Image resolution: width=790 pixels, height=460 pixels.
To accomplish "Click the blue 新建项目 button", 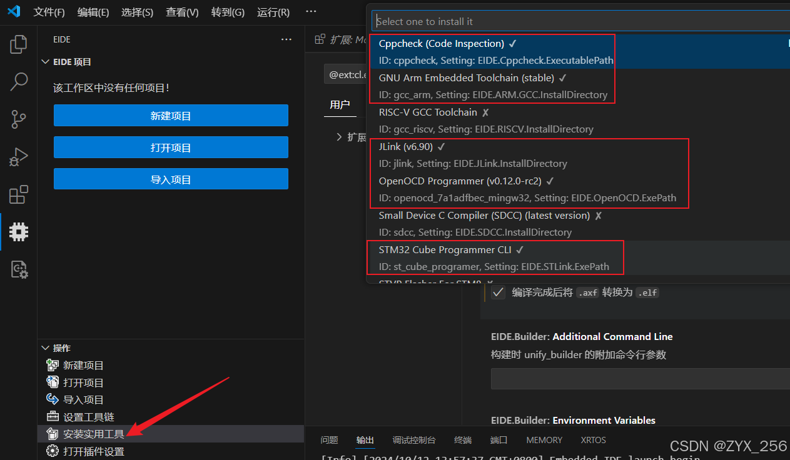I will coord(171,116).
